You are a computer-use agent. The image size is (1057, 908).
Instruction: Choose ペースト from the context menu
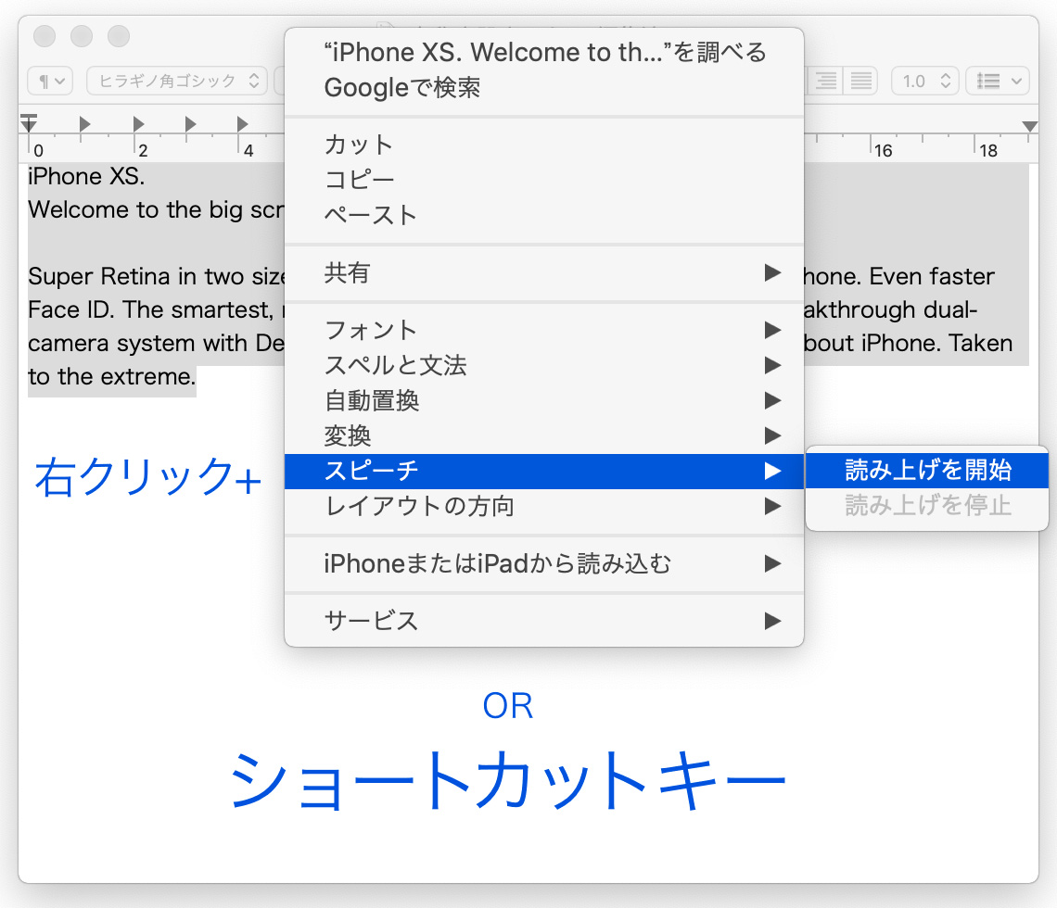[x=544, y=216]
